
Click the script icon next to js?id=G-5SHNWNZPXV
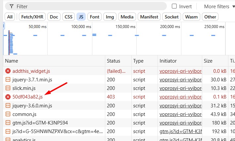pos(8,131)
